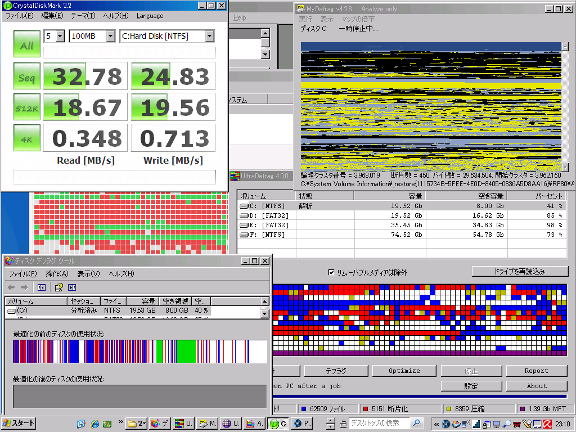Open テーマ menu in CrystalDiskMark

pos(83,16)
